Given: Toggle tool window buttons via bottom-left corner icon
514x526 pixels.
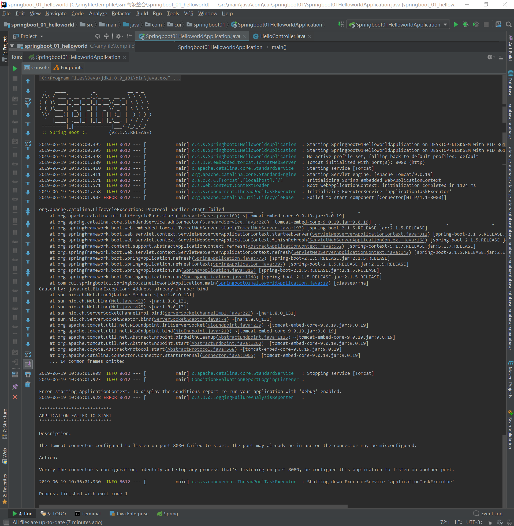Looking at the screenshot, I should point(6,522).
